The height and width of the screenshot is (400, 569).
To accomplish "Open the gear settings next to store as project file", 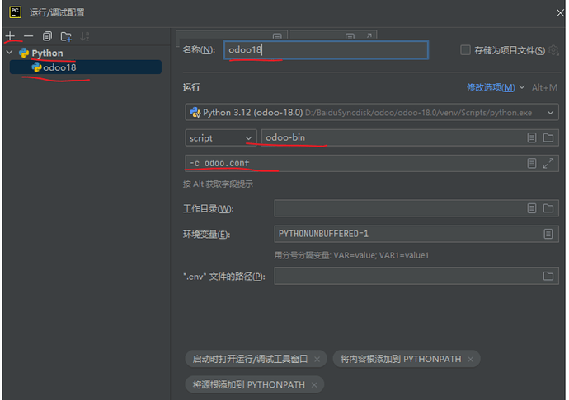I will (553, 50).
